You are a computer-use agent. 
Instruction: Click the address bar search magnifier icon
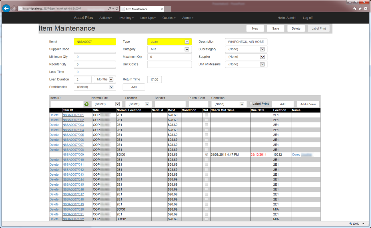click(x=109, y=9)
